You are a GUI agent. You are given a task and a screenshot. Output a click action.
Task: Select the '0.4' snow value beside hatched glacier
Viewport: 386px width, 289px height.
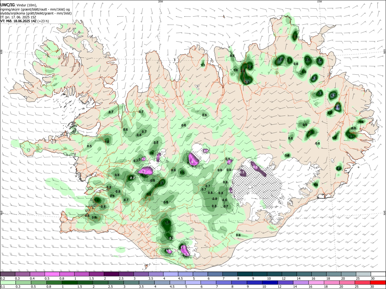[231, 191]
